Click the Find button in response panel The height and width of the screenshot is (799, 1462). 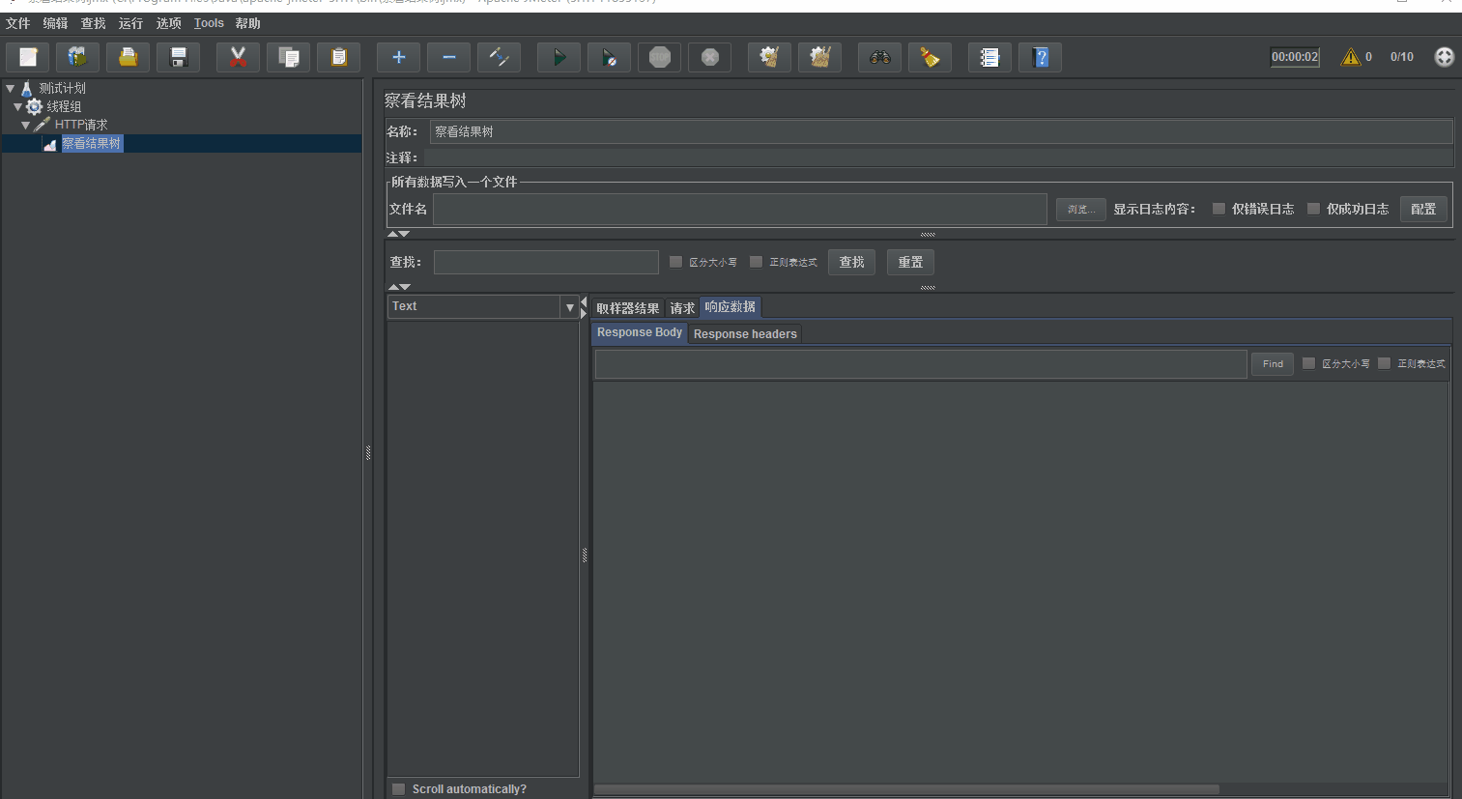point(1273,364)
